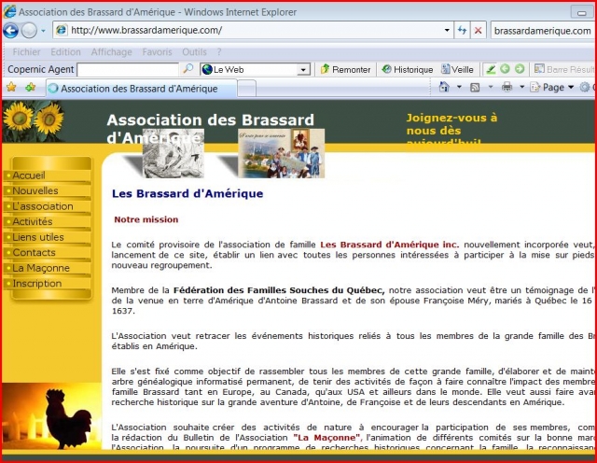
Task: Click the red "La Maçonne" bulletin text
Action: coord(327,438)
